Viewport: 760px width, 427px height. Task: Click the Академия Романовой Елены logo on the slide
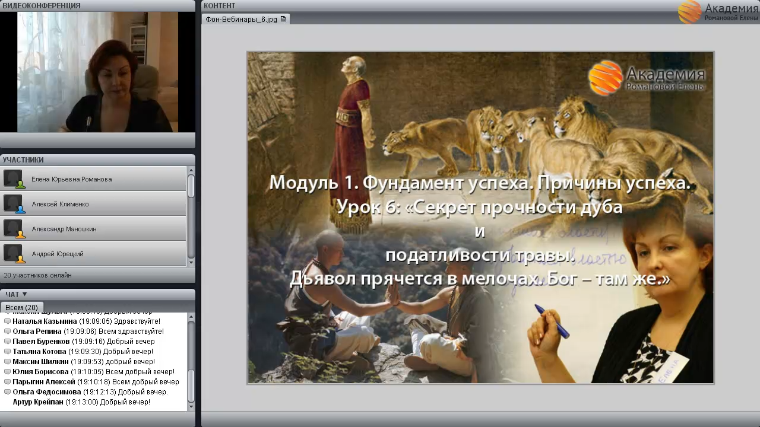tap(647, 78)
